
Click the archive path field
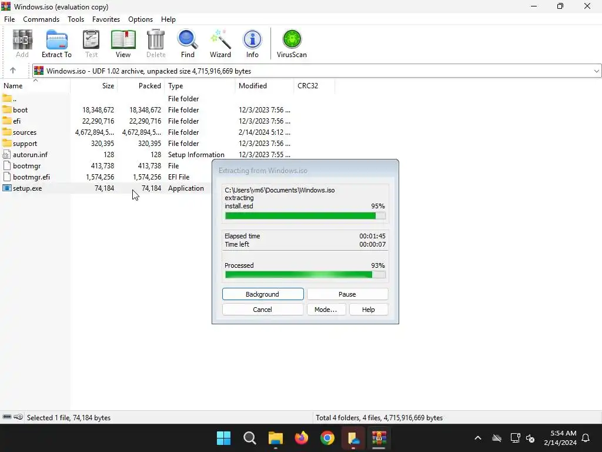pos(317,71)
